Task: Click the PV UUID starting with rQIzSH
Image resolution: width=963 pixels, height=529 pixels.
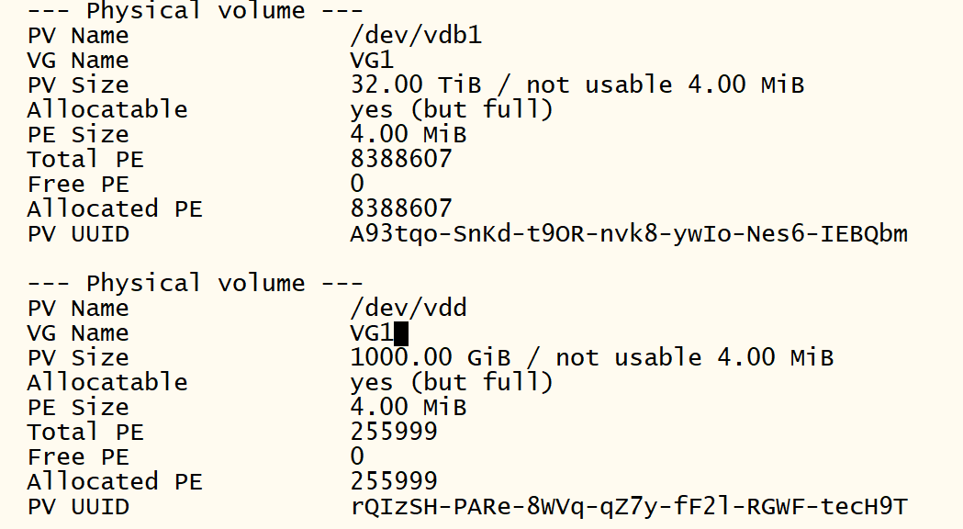Action: (x=629, y=507)
